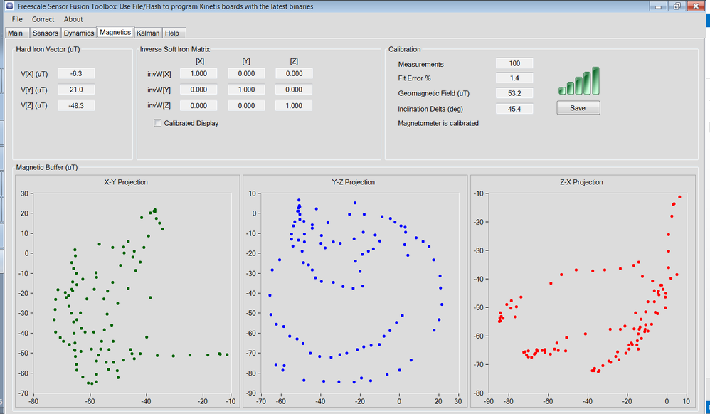Click inside the X-Y Projection scatter plot
The image size is (710, 414).
pos(132,293)
